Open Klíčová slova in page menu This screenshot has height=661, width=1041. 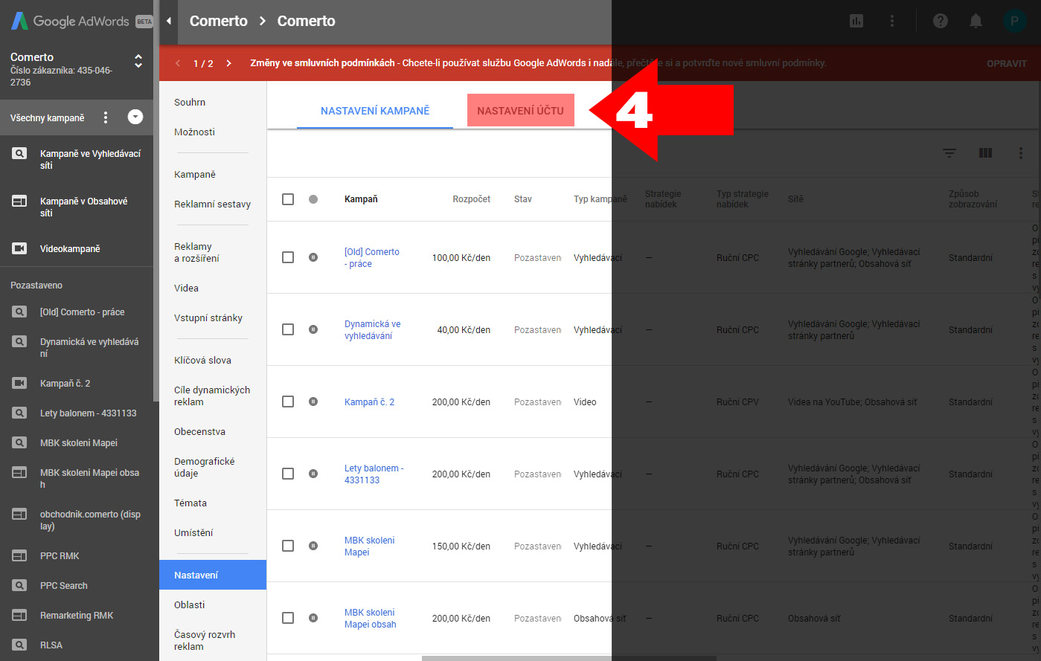(x=202, y=361)
